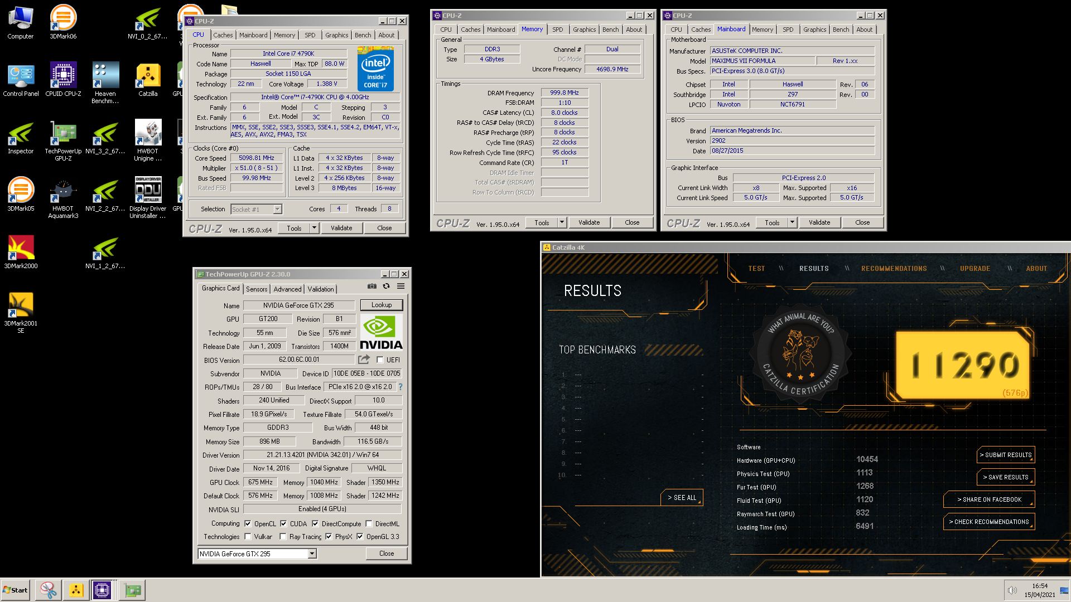Click the volume icon in system tray
The width and height of the screenshot is (1071, 602).
point(1011,590)
